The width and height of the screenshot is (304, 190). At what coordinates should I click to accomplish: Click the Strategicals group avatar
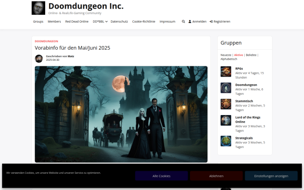[x=225, y=141]
